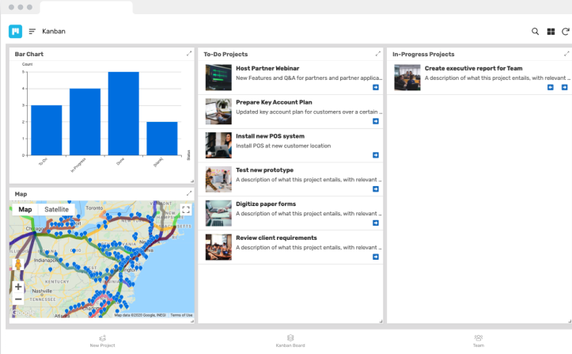Click the Prepare Key Account Plan title
The width and height of the screenshot is (572, 354).
coord(274,102)
